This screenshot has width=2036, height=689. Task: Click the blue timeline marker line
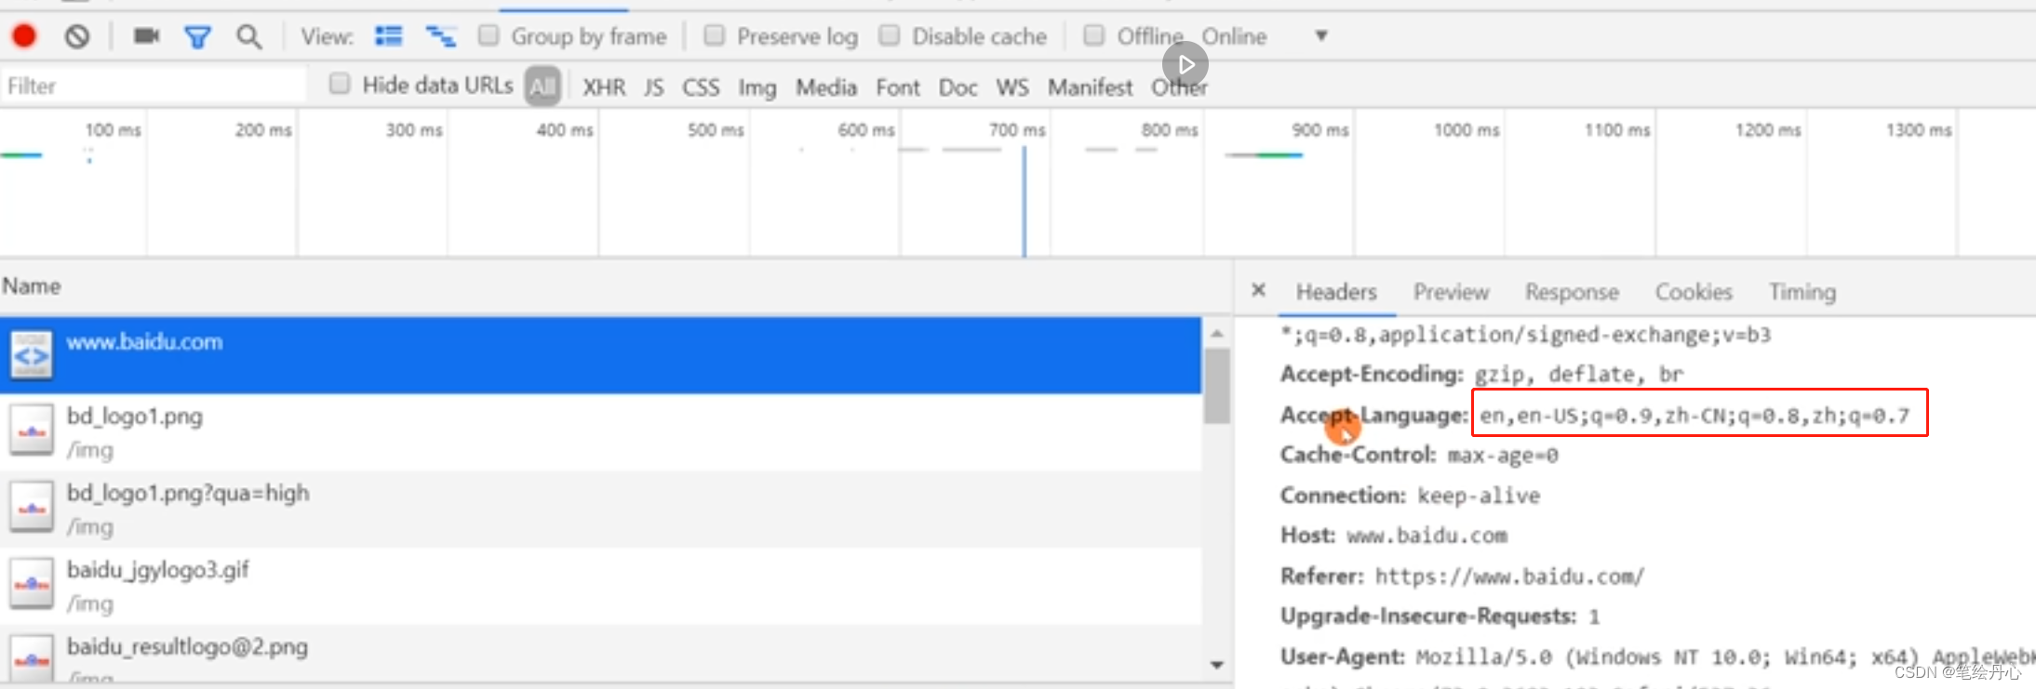tap(1025, 200)
